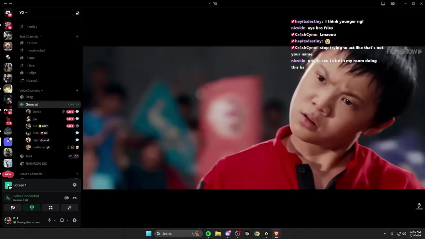Collapse the Text Channels category
Viewport: 425px width, 239px height.
[31, 37]
